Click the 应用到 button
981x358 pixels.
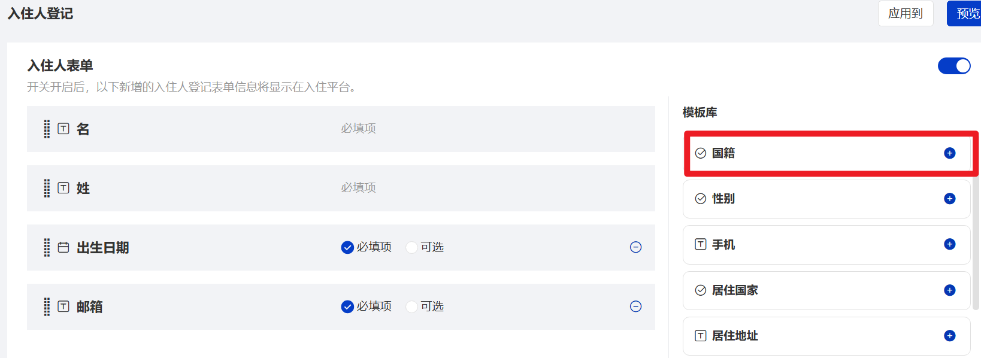tap(905, 13)
